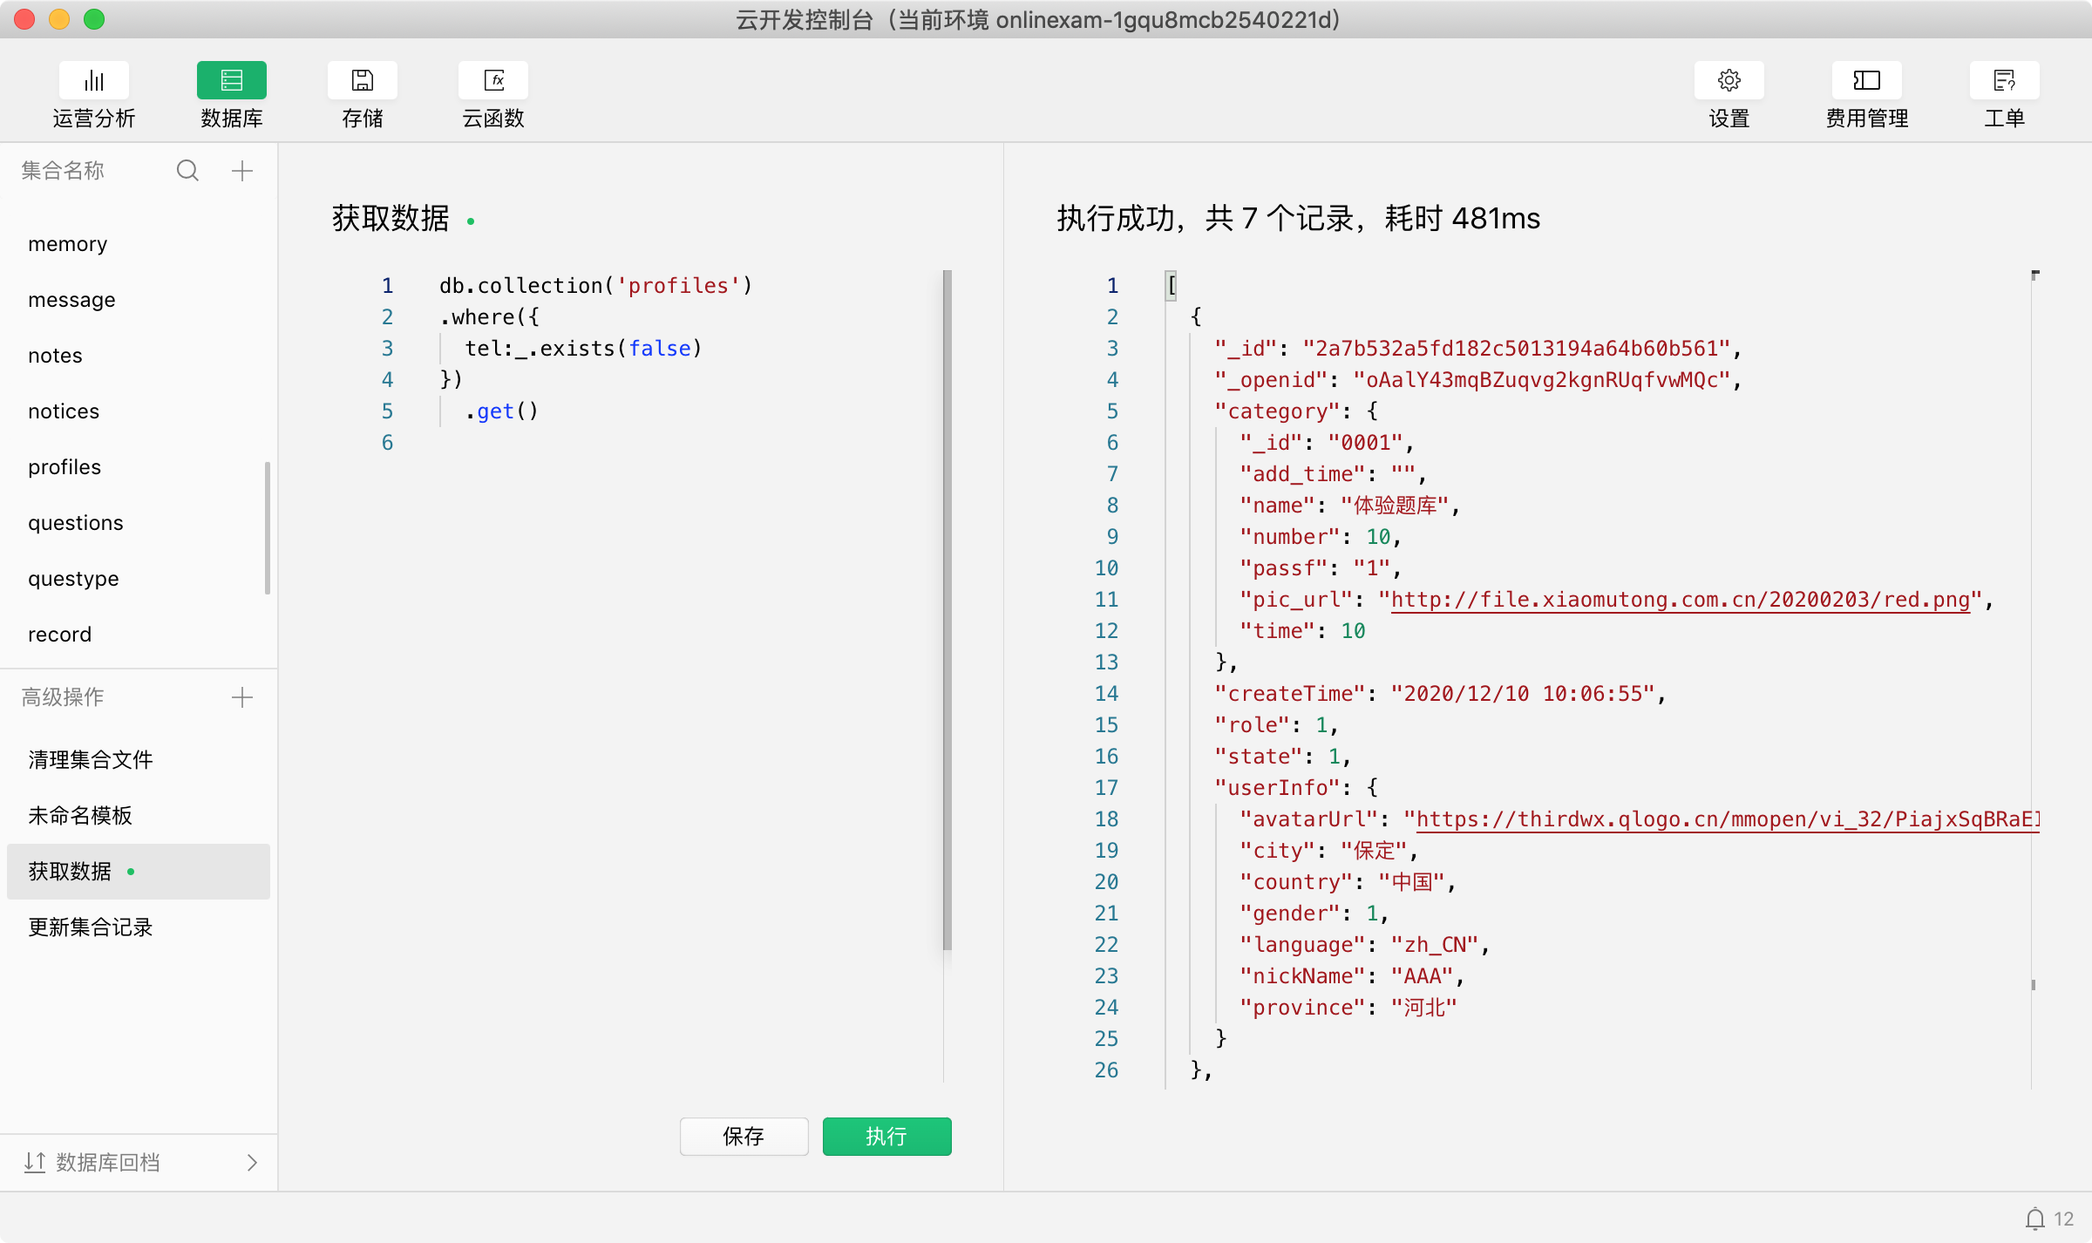This screenshot has width=2092, height=1243.
Task: Click the 保存 save button
Action: 744,1136
